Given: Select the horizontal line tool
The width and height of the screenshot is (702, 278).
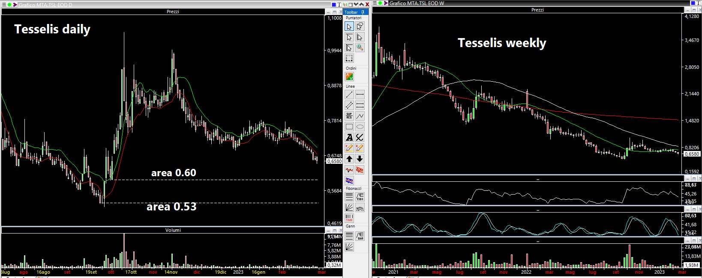Looking at the screenshot, I should (x=360, y=95).
